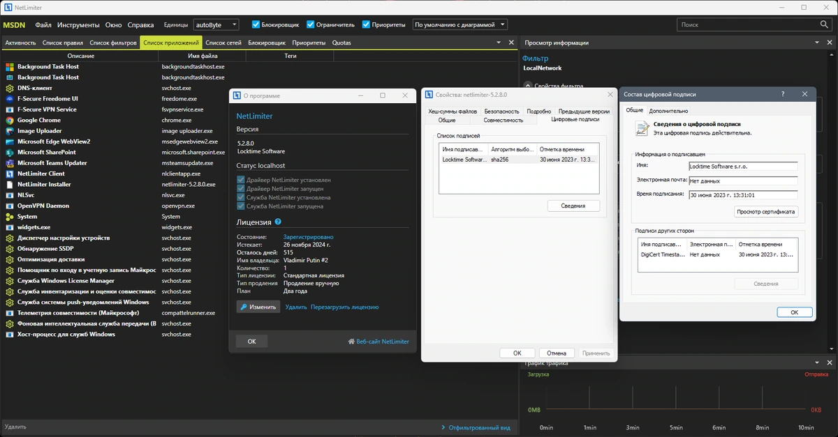This screenshot has width=838, height=437.
Task: Select the NetLimiter Installer file icon
Action: (x=10, y=184)
